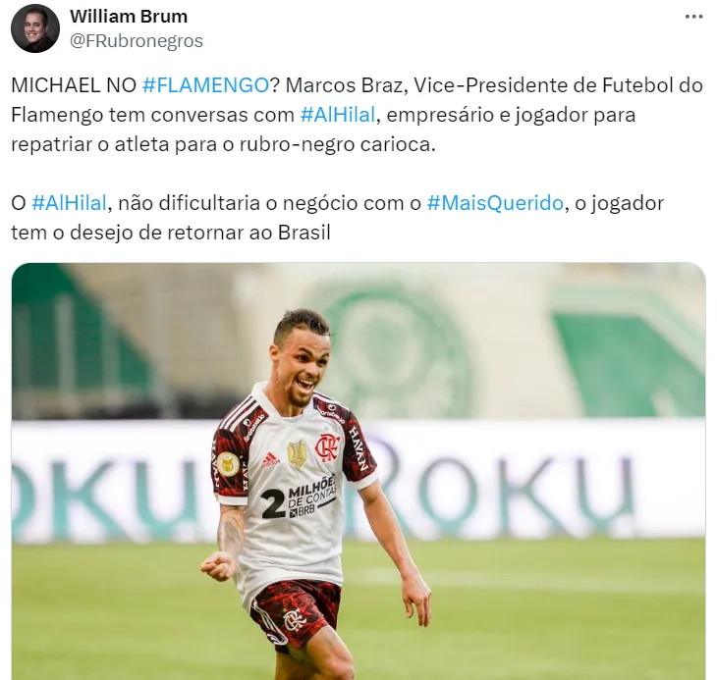Open #AlHilal hashtag before 'não dificultaria'
717x680 pixels.
click(69, 203)
